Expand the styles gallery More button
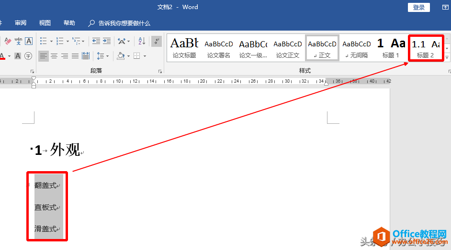Image resolution: width=451 pixels, height=250 pixels. click(x=447, y=58)
